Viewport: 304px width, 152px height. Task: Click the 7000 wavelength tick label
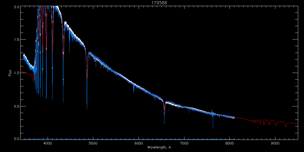pos(184,143)
